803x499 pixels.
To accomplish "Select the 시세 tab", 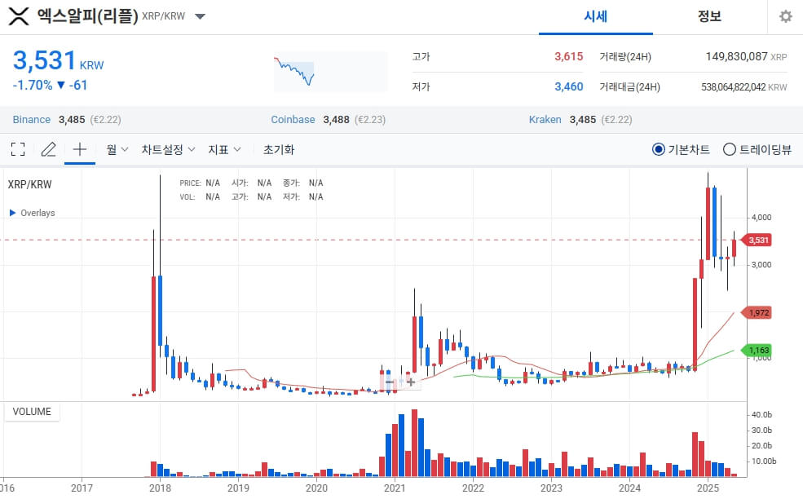I will point(595,16).
